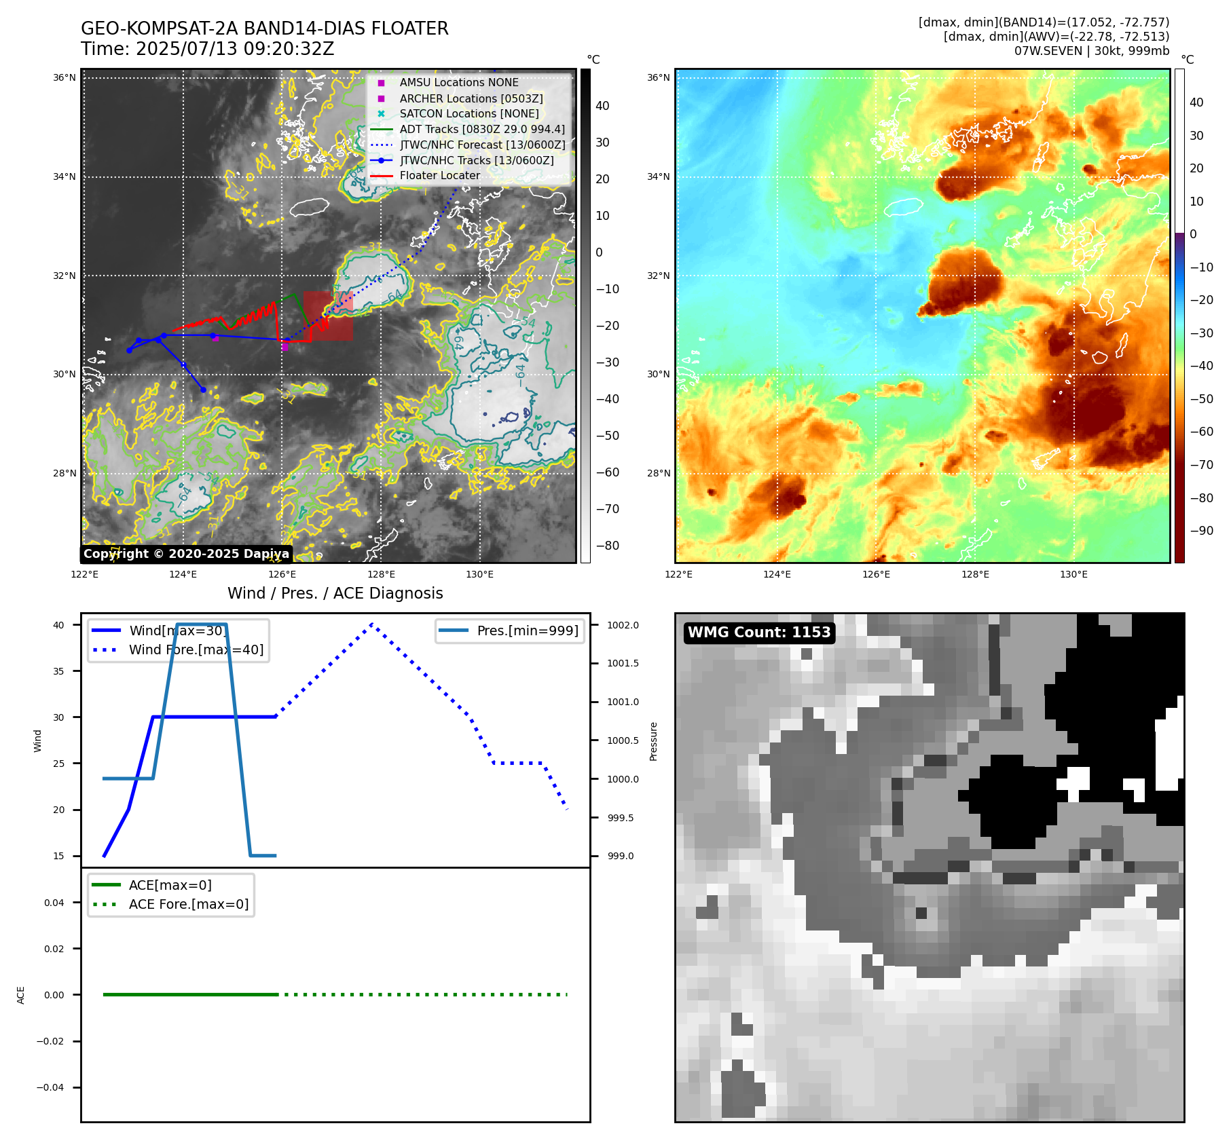
Task: Click legend entry 'ACE Fore.[max=0]'
Action: pos(189,904)
